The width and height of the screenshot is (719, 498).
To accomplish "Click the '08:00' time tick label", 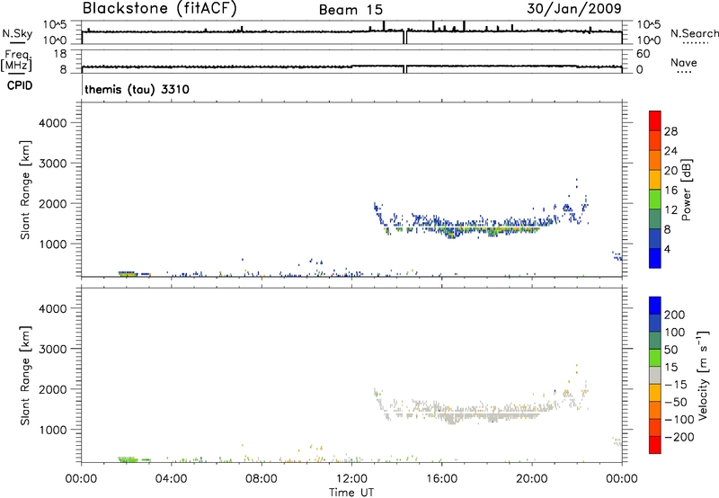I will (x=261, y=479).
